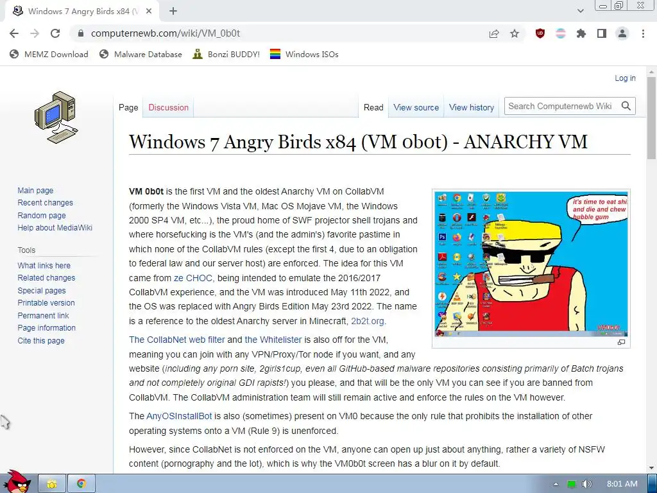Switch to the Discussion tab
The width and height of the screenshot is (657, 493).
[x=169, y=107]
